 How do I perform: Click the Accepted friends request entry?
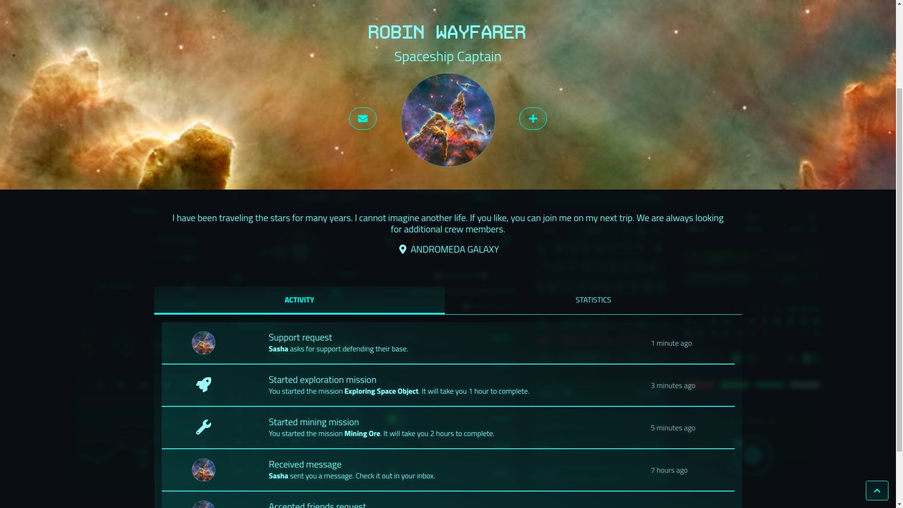pyautogui.click(x=448, y=500)
